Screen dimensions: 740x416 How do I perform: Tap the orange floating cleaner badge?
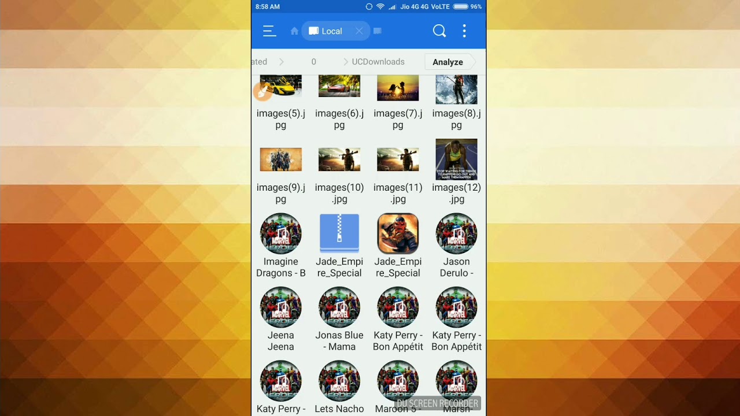[x=263, y=91]
